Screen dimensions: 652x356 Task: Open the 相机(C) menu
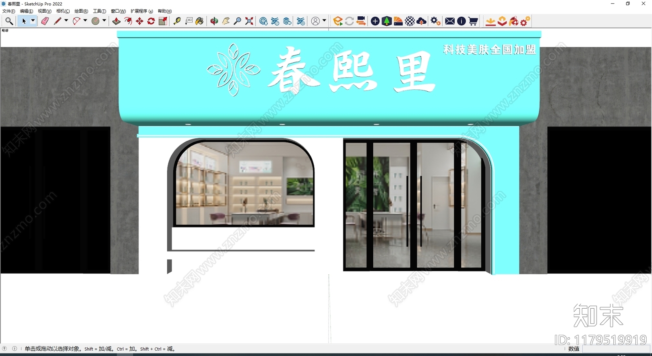[63, 11]
